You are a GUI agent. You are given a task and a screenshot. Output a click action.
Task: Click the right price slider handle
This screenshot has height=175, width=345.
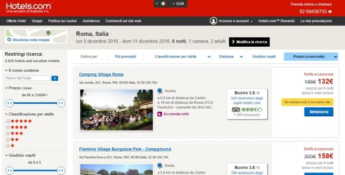[x=61, y=103]
